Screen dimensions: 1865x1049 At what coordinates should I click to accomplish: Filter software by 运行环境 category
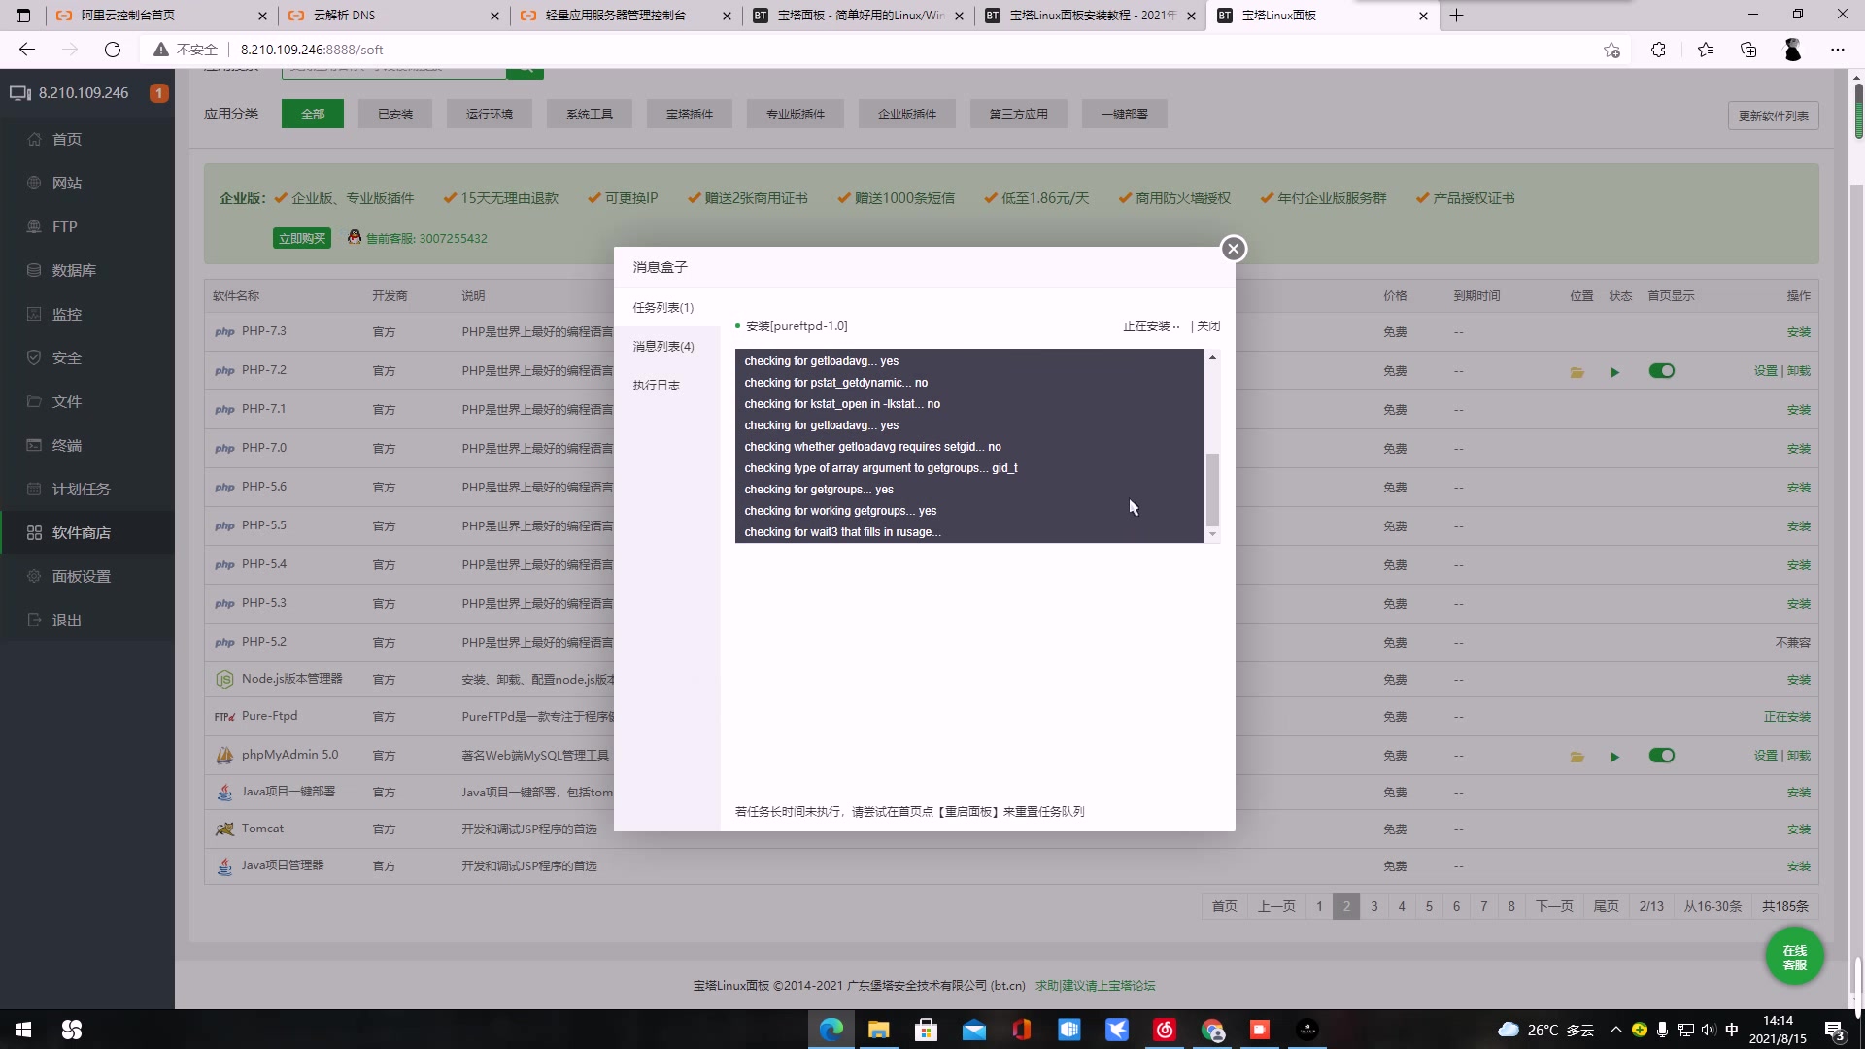489,114
